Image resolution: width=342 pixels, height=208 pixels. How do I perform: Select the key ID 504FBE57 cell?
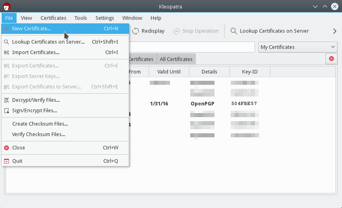(x=244, y=103)
